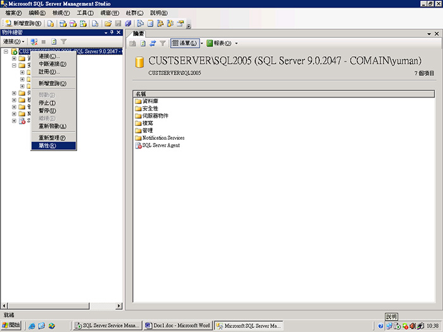Click the Analysis Services MDX Query icon
This screenshot has width=443, height=332.
click(63, 23)
